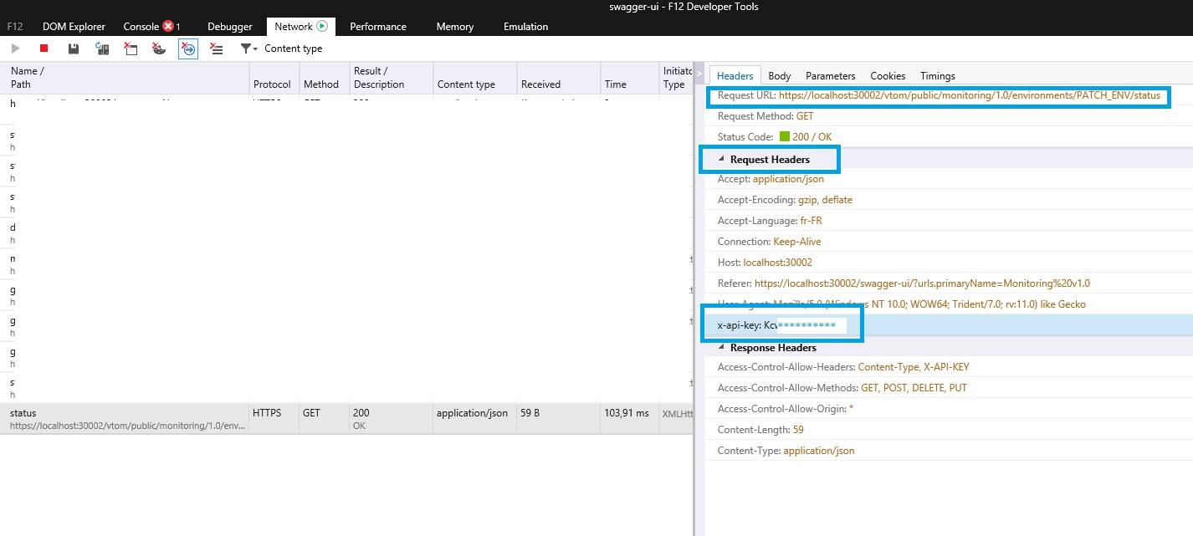Open the Body details tab
The image size is (1193, 536).
[x=780, y=75]
